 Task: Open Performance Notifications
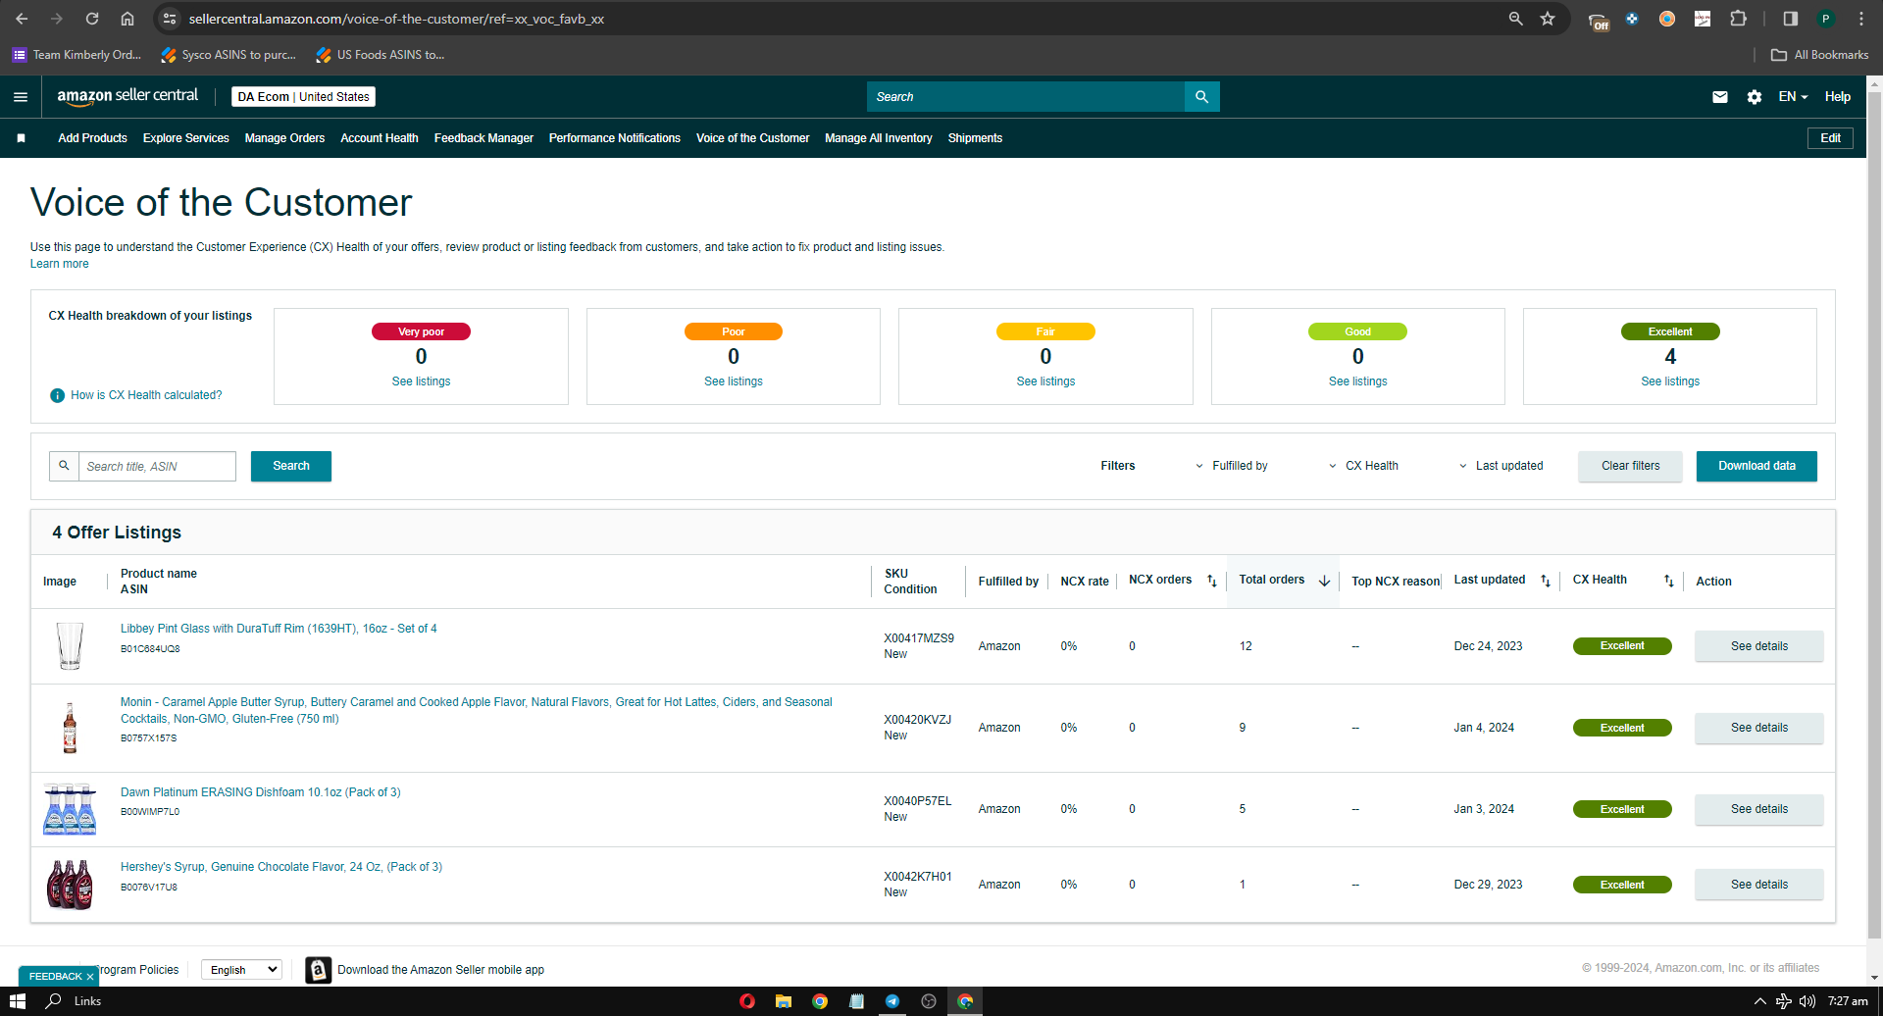click(615, 138)
